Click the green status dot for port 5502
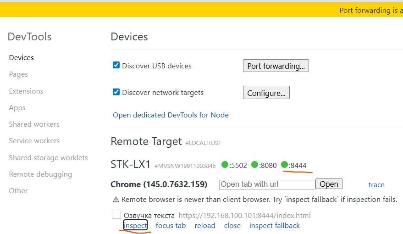 point(225,165)
